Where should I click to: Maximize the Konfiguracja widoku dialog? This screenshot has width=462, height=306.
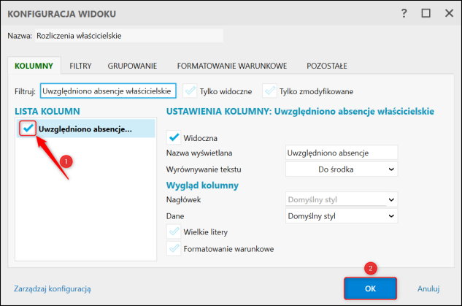pyautogui.click(x=426, y=13)
